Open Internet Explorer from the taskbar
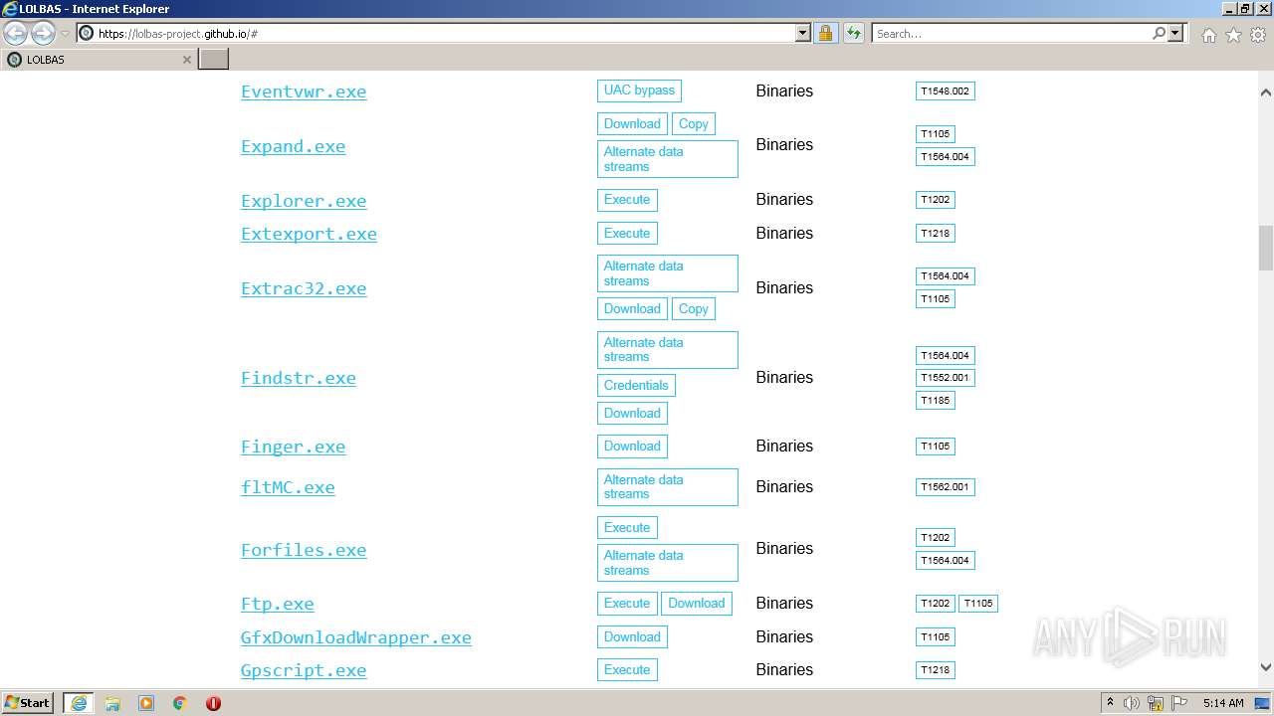Viewport: 1274px width, 716px height. [79, 703]
